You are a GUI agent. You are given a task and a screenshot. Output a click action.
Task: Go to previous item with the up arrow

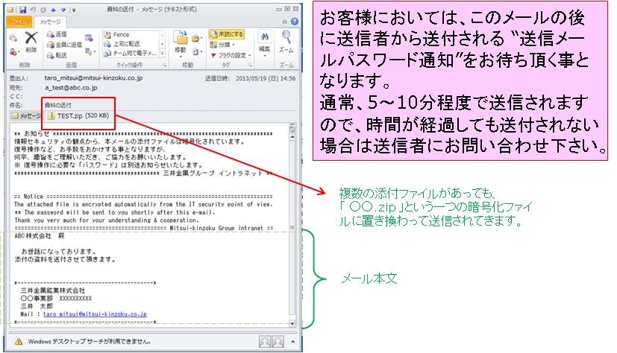53,10
